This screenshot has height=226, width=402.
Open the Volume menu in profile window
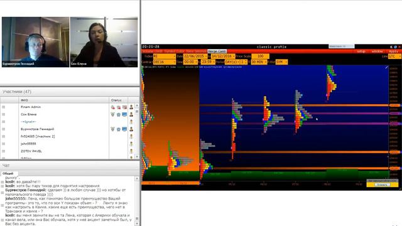[x=148, y=51]
